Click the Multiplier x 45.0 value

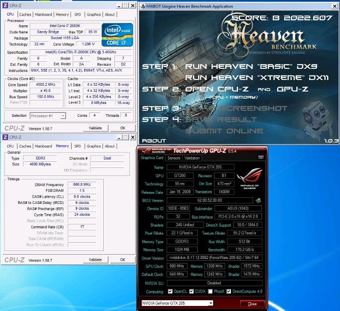tap(46, 91)
